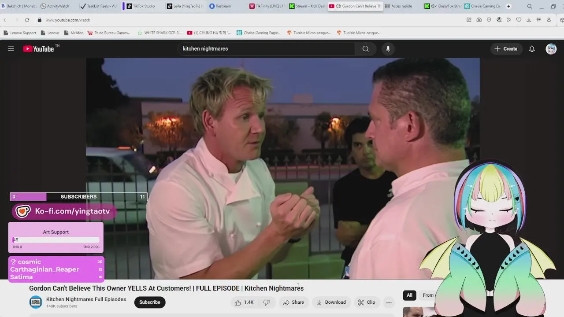Open the browser easy setup sliders icon
This screenshot has height=317, width=564.
538,20
